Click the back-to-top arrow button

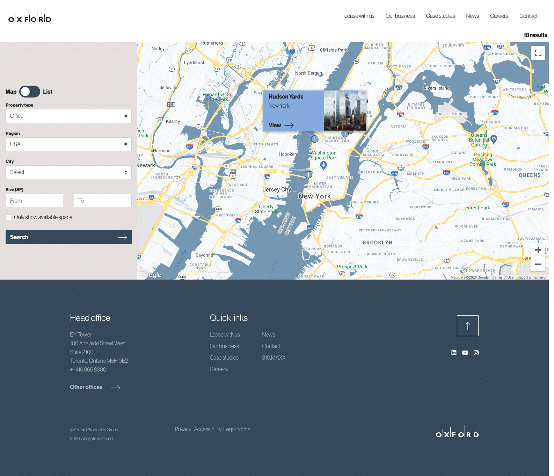click(x=467, y=326)
